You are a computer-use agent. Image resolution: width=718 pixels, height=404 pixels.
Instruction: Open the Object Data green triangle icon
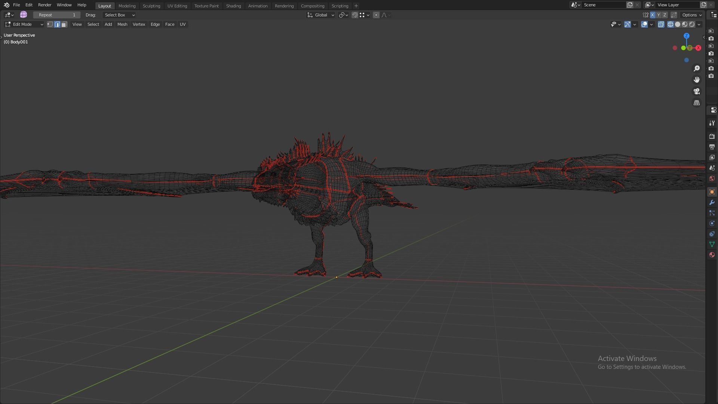pyautogui.click(x=712, y=244)
